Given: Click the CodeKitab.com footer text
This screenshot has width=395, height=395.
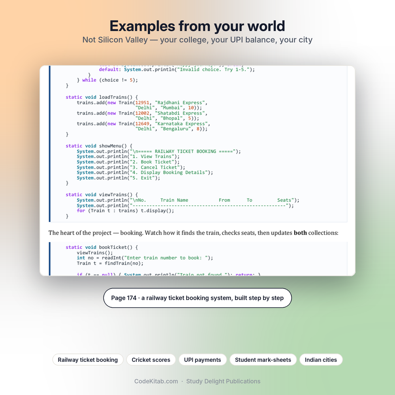Looking at the screenshot, I should (x=156, y=381).
